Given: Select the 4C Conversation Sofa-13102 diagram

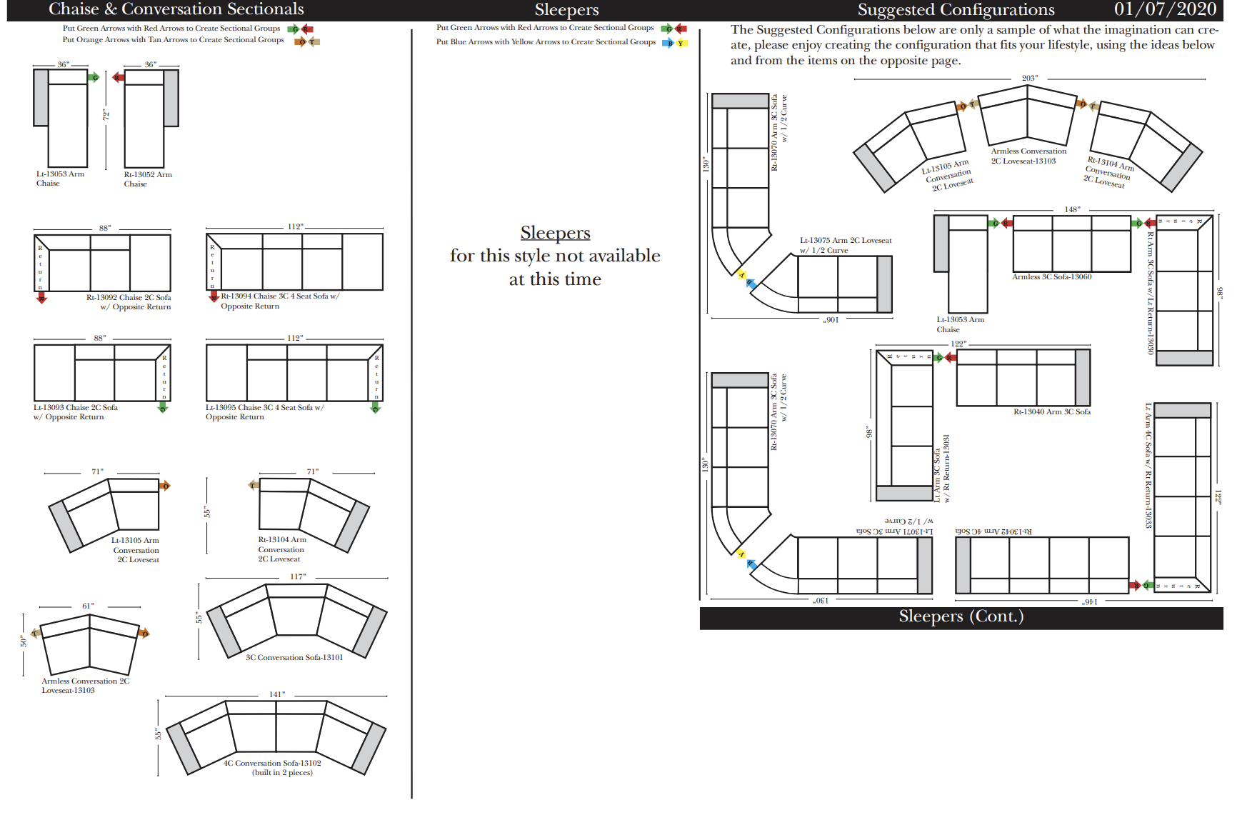Looking at the screenshot, I should 277,734.
